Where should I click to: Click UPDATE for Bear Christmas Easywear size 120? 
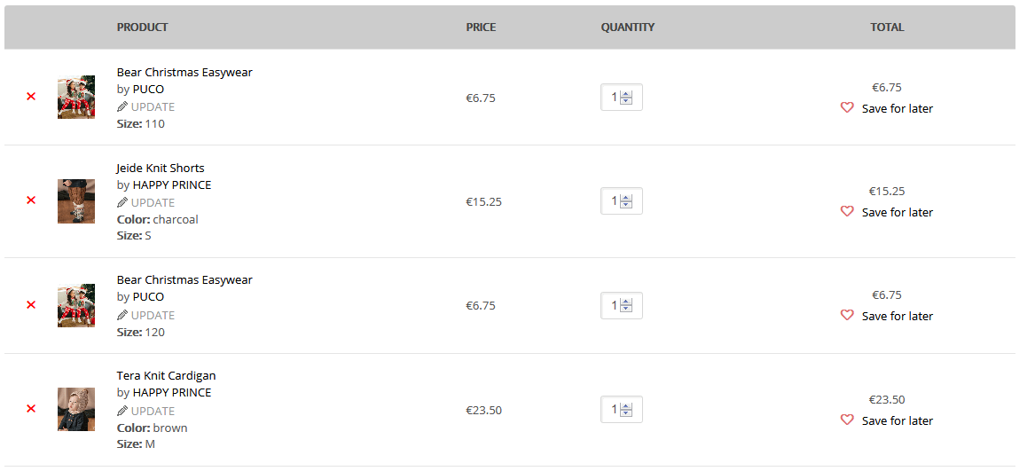click(x=153, y=315)
